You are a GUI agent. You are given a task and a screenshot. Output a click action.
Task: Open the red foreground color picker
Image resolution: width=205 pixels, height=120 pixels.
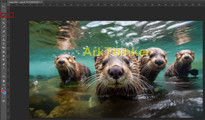[x=3, y=91]
